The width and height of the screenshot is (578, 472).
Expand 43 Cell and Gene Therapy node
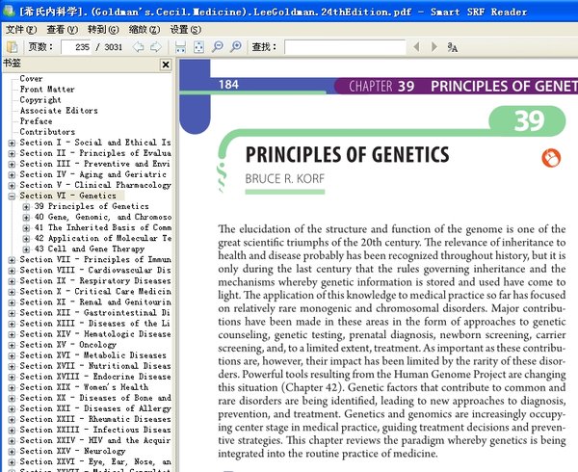(26, 249)
